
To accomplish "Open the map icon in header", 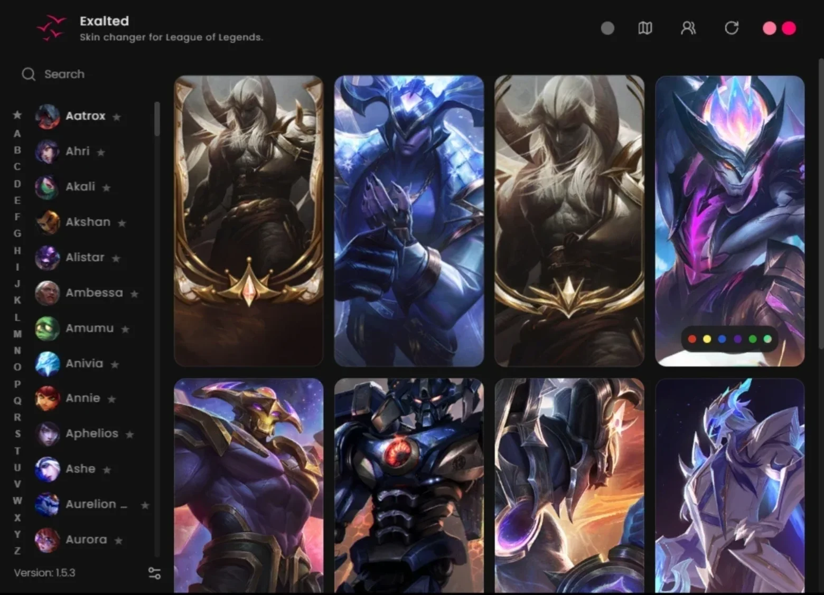I will tap(645, 28).
